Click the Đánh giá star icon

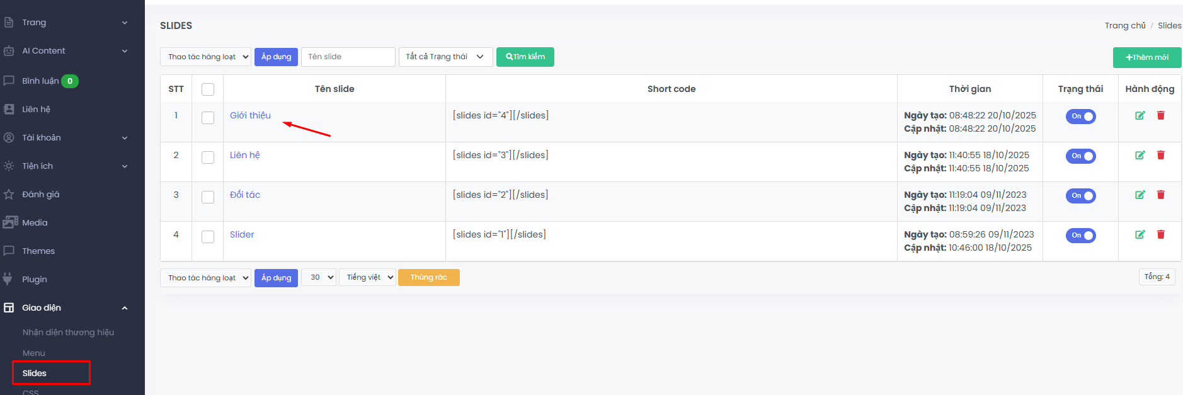pos(9,194)
